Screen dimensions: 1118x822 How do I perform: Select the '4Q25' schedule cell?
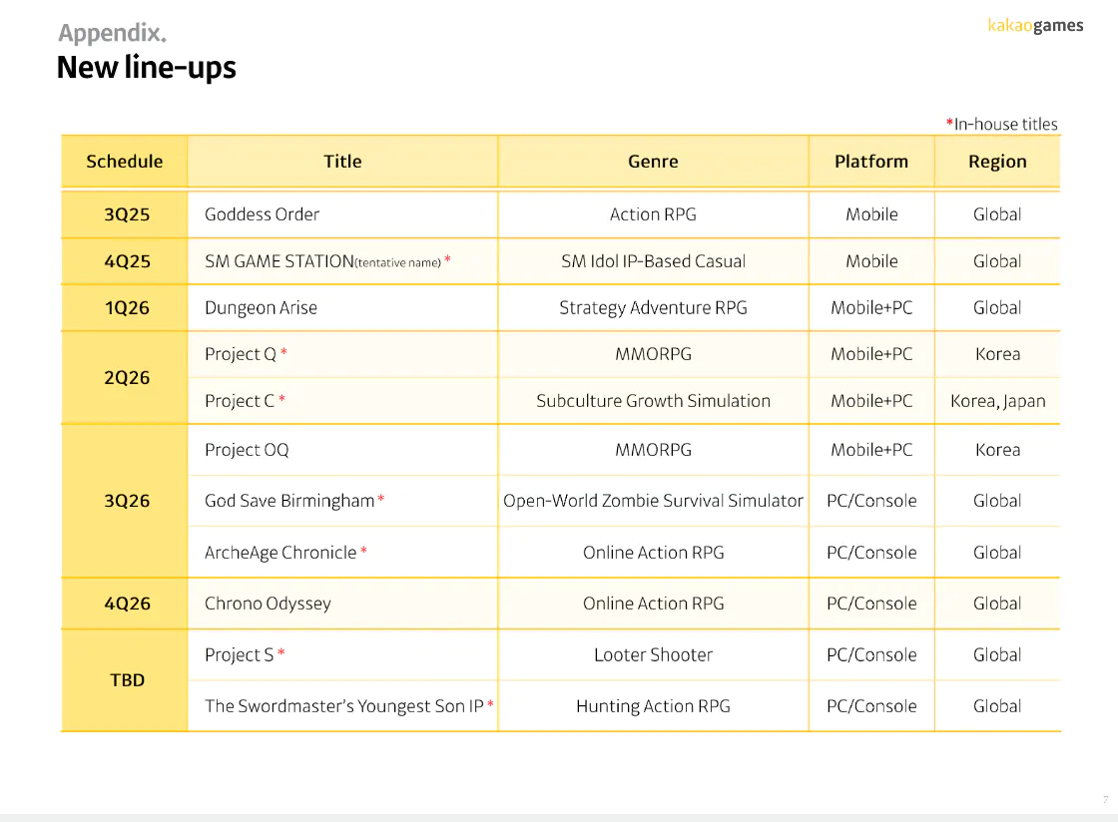[125, 261]
